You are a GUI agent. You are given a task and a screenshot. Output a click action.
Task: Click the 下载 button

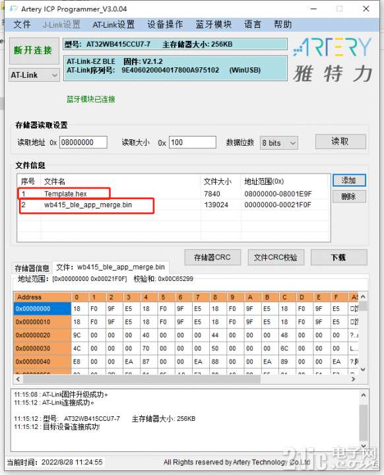click(x=339, y=257)
